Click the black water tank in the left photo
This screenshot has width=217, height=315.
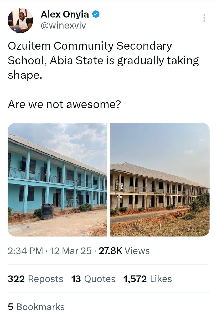coord(47,211)
